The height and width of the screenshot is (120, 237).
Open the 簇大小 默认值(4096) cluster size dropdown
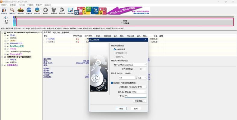point(136,92)
